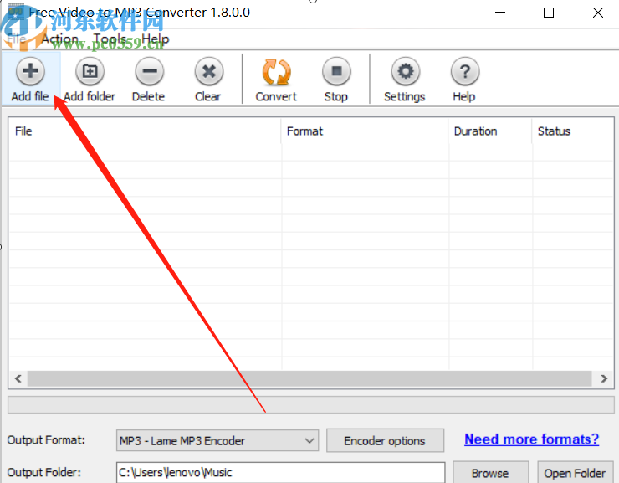Click the Add file toolbar icon

30,71
